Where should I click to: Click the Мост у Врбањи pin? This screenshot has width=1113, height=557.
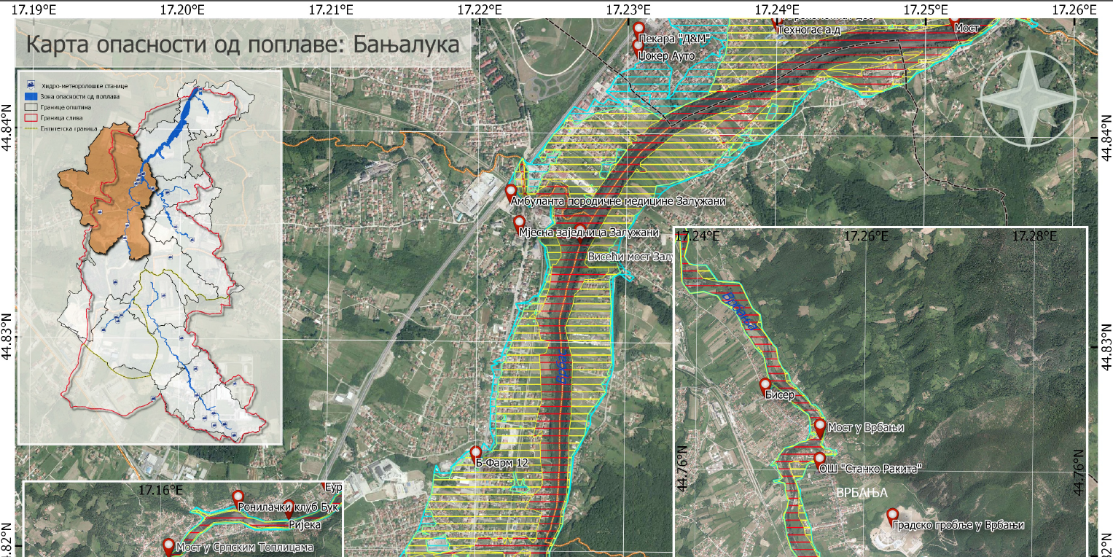[820, 426]
